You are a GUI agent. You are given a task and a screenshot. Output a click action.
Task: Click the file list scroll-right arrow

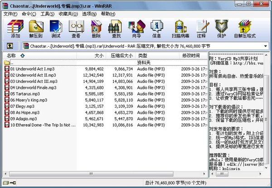point(204,174)
